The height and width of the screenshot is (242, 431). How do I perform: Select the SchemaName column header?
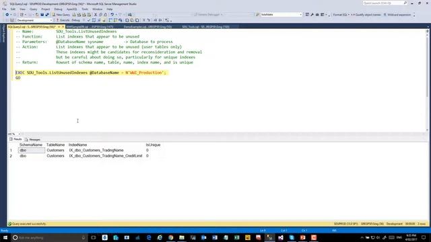pos(31,145)
